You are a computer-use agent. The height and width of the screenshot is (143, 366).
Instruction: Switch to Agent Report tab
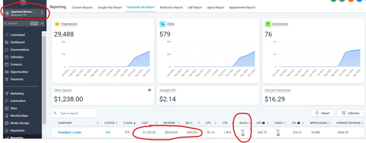[215, 7]
